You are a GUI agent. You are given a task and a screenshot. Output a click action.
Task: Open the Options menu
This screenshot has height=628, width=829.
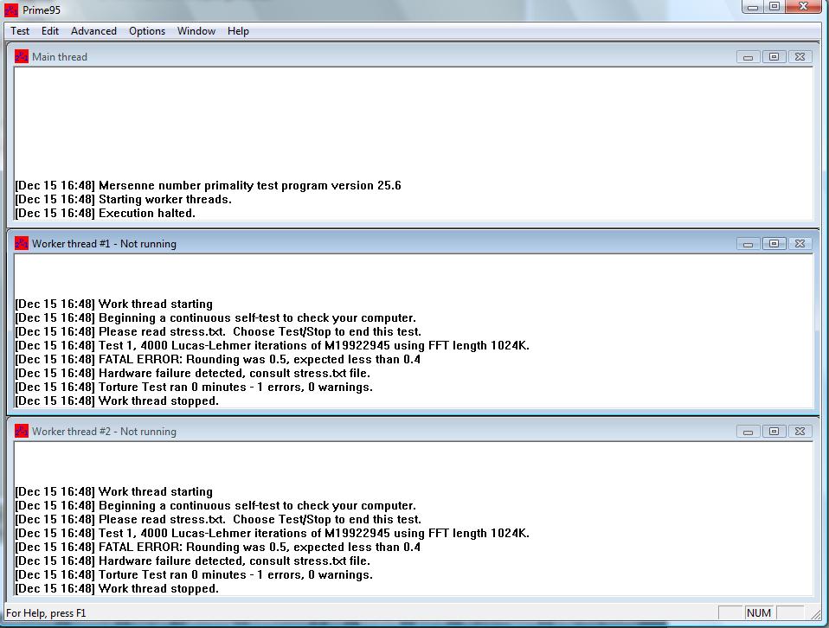pyautogui.click(x=147, y=31)
